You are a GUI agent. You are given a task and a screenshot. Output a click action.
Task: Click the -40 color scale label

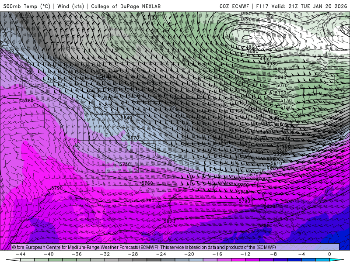point(49,254)
